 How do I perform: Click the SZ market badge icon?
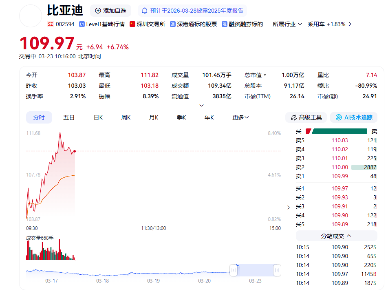pyautogui.click(x=51, y=24)
